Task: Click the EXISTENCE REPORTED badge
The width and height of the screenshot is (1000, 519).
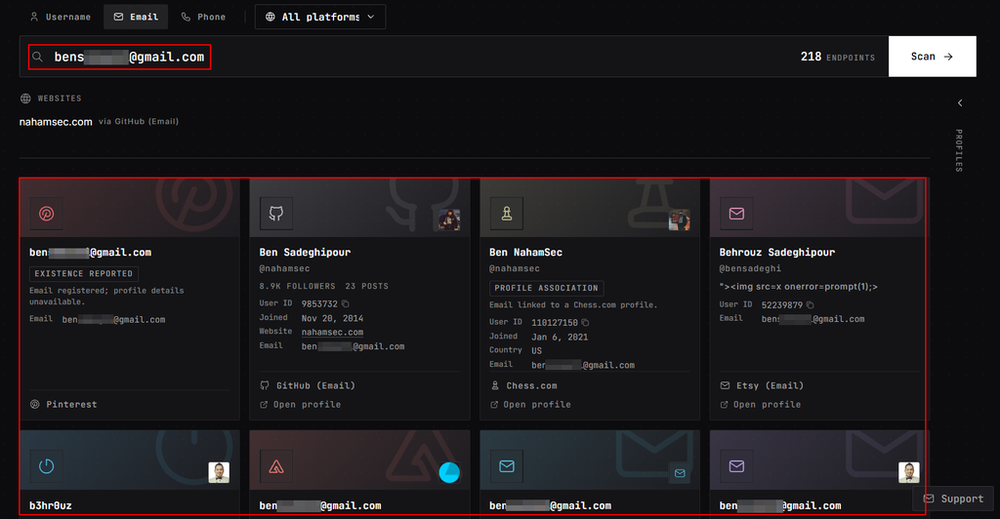Action: [x=84, y=274]
